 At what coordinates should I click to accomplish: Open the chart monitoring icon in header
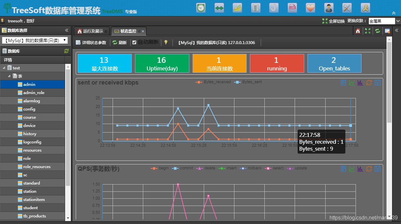point(237,8)
